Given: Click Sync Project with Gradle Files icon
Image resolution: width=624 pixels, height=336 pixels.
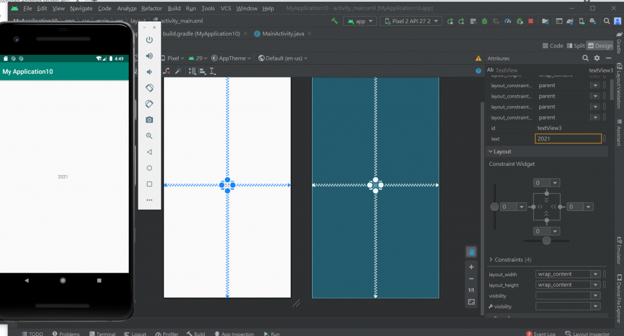Looking at the screenshot, I should tap(570, 21).
